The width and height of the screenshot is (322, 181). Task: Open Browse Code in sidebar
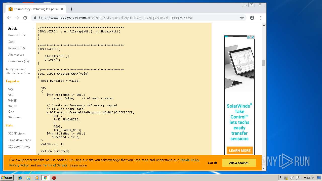17,35
